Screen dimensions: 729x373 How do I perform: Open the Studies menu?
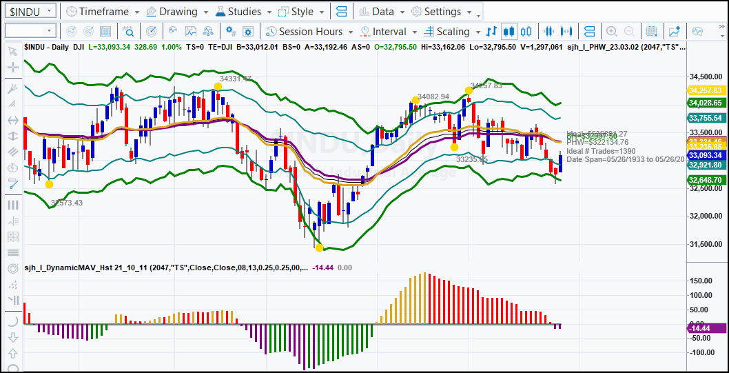(238, 11)
